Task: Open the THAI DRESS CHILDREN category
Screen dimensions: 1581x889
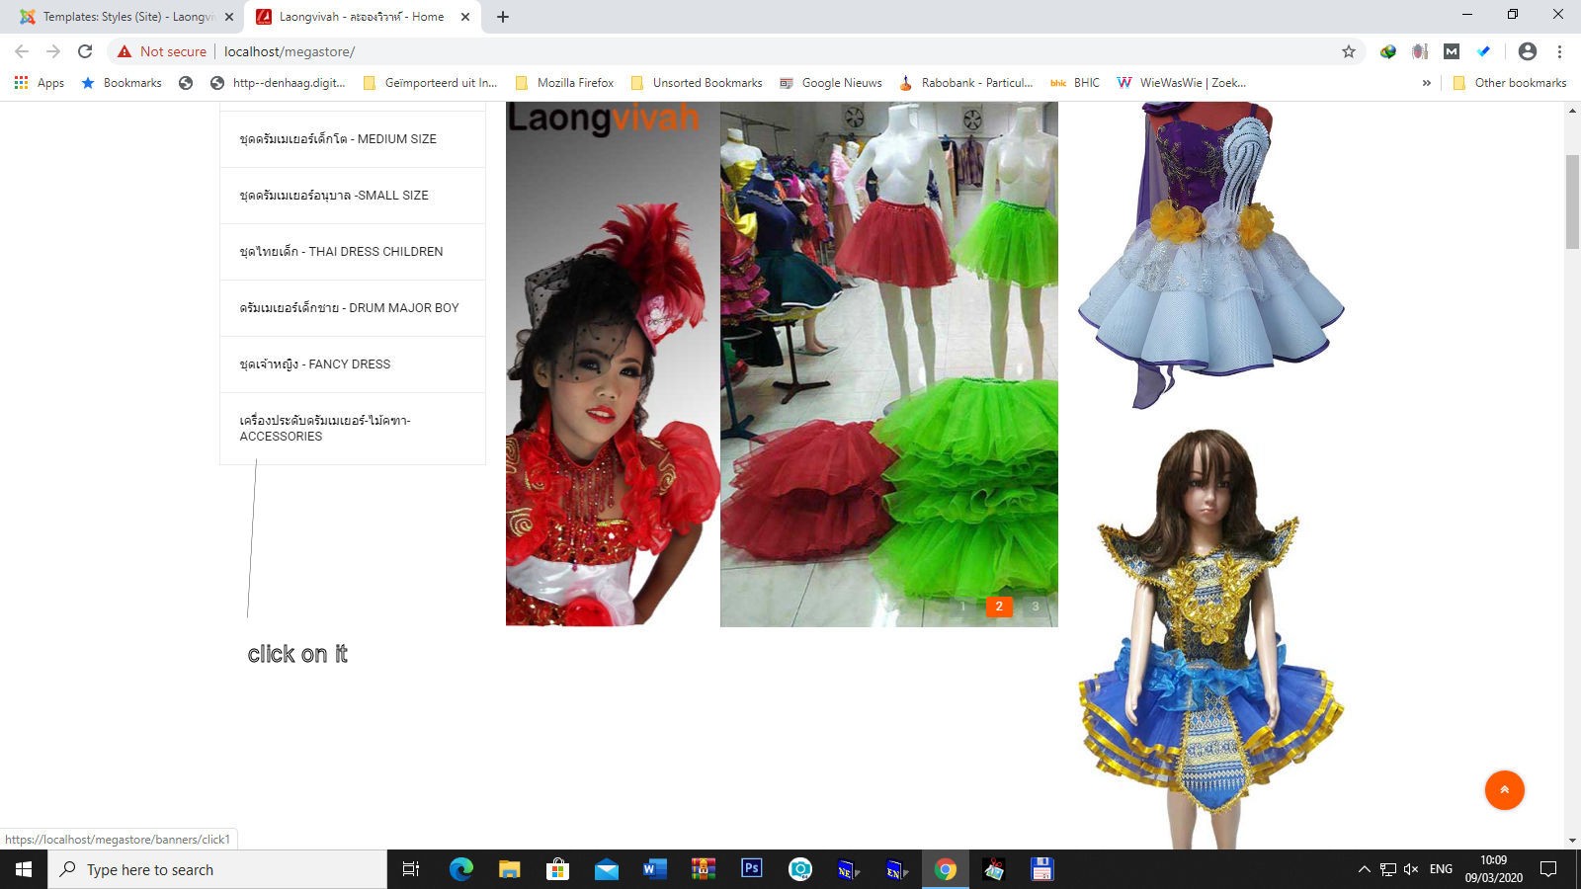Action: pyautogui.click(x=341, y=252)
